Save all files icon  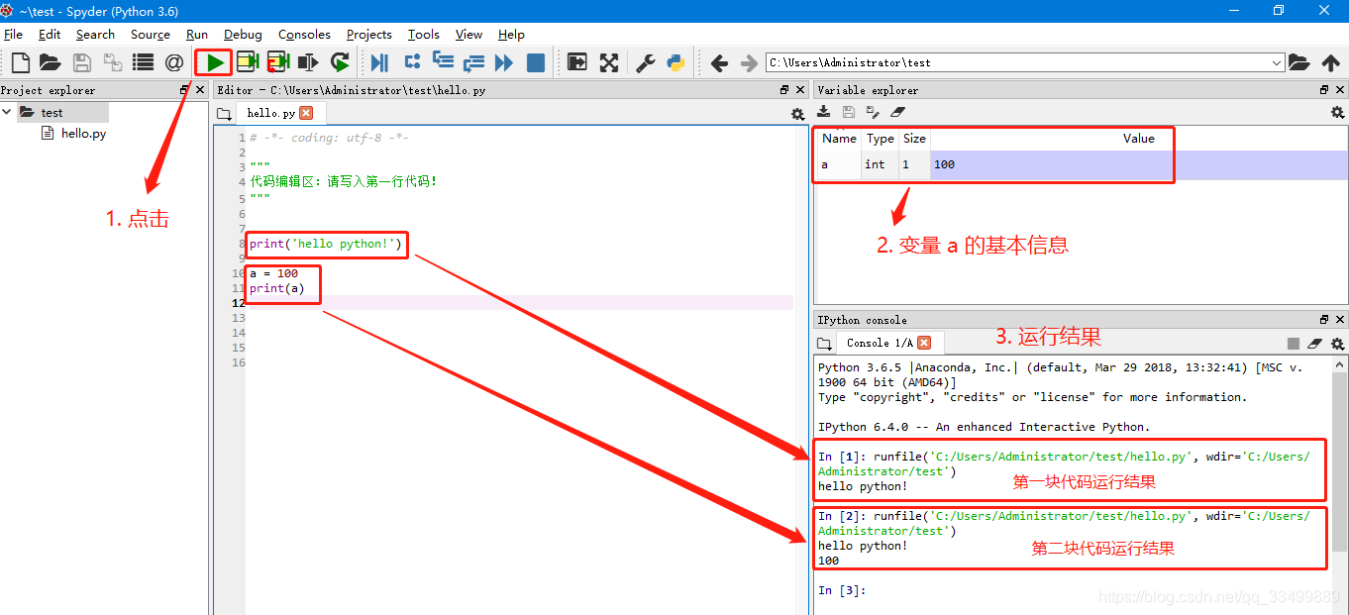click(112, 62)
